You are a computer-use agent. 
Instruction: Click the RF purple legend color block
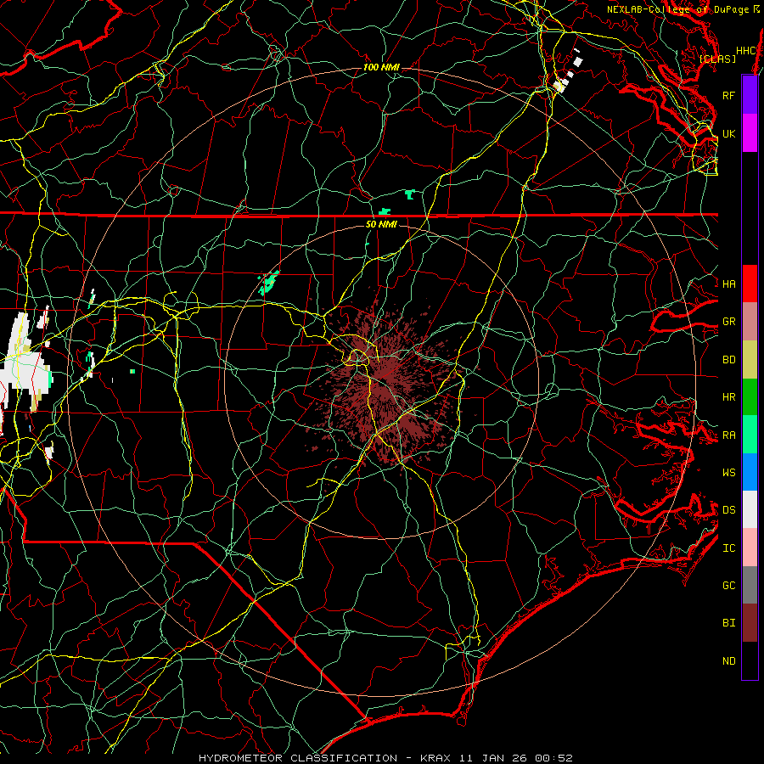750,95
